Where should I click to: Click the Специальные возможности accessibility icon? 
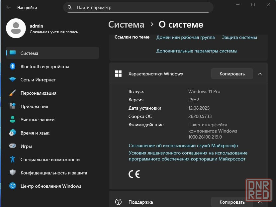pyautogui.click(x=13, y=159)
